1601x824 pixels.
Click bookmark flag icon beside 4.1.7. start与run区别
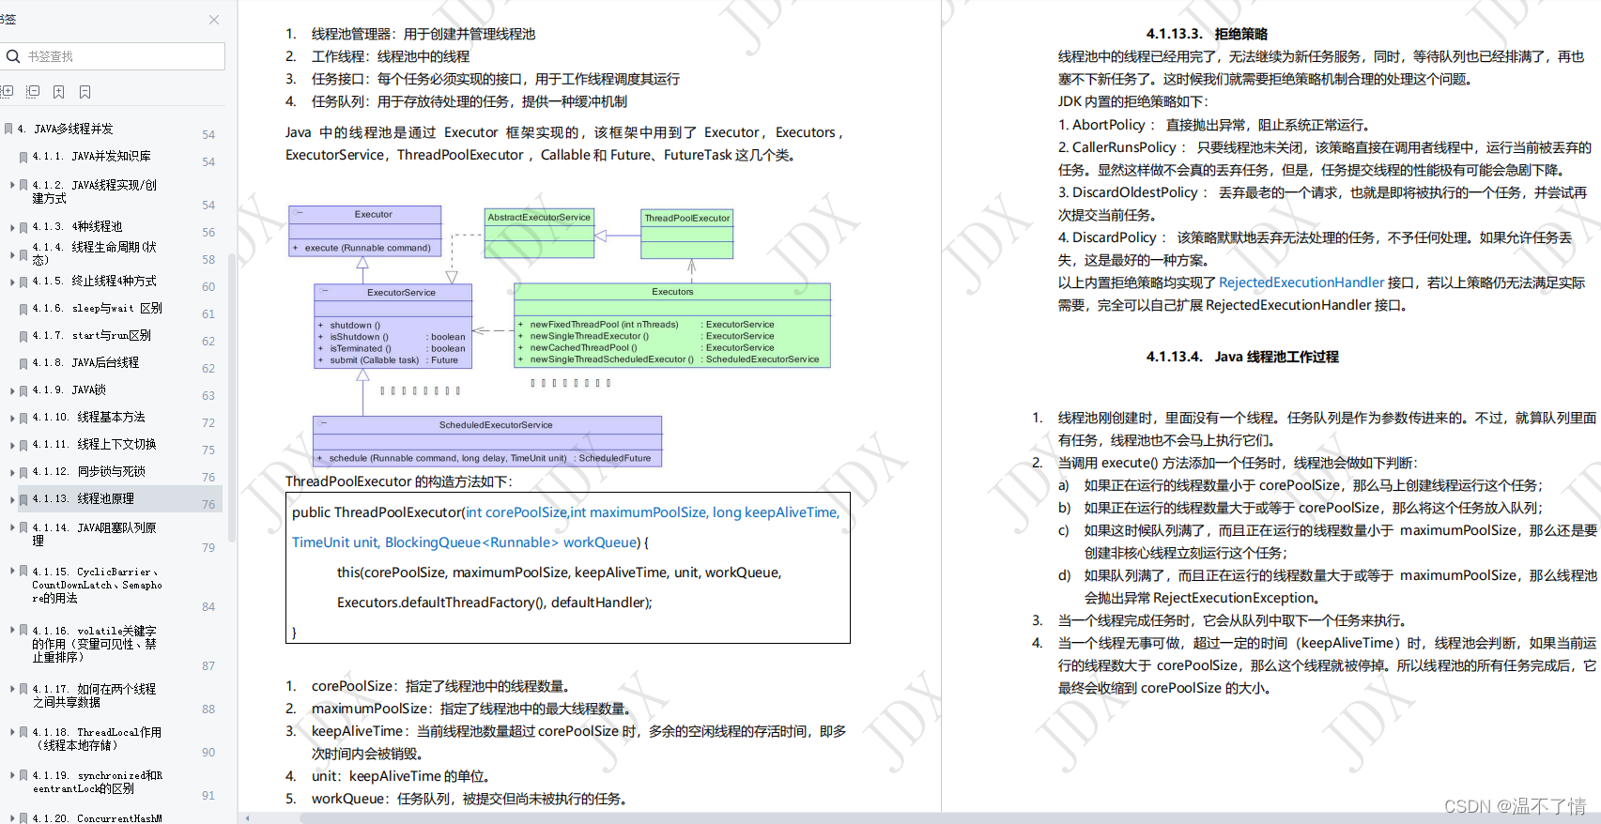[23, 336]
